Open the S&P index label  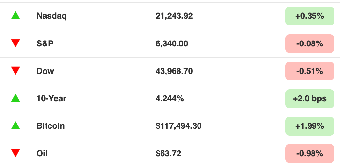(45, 43)
